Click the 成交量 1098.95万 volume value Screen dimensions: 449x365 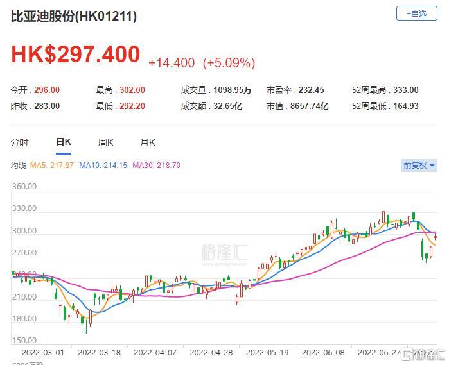(x=233, y=90)
